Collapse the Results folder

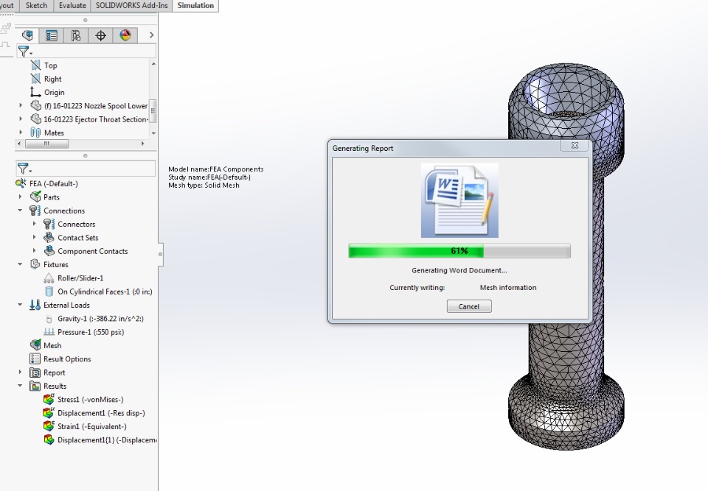21,386
